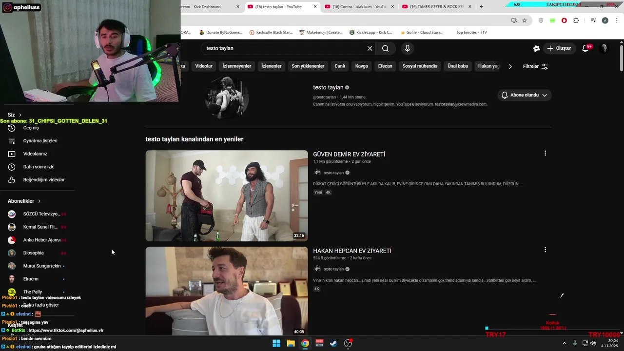This screenshot has width=624, height=351.
Task: Bookmark page with the star icon
Action: click(x=525, y=20)
